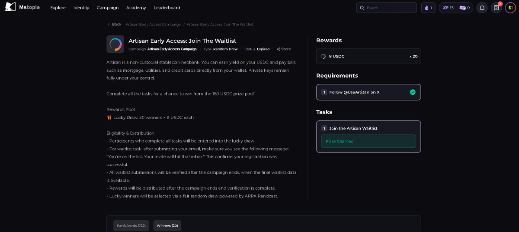Switch to the Winners (20) tab
The height and width of the screenshot is (232, 519).
(x=167, y=226)
